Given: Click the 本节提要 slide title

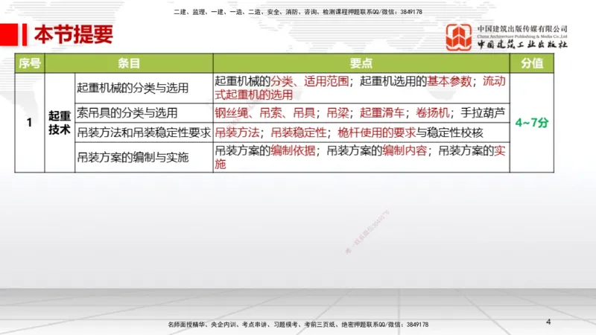Looking at the screenshot, I should (x=73, y=34).
